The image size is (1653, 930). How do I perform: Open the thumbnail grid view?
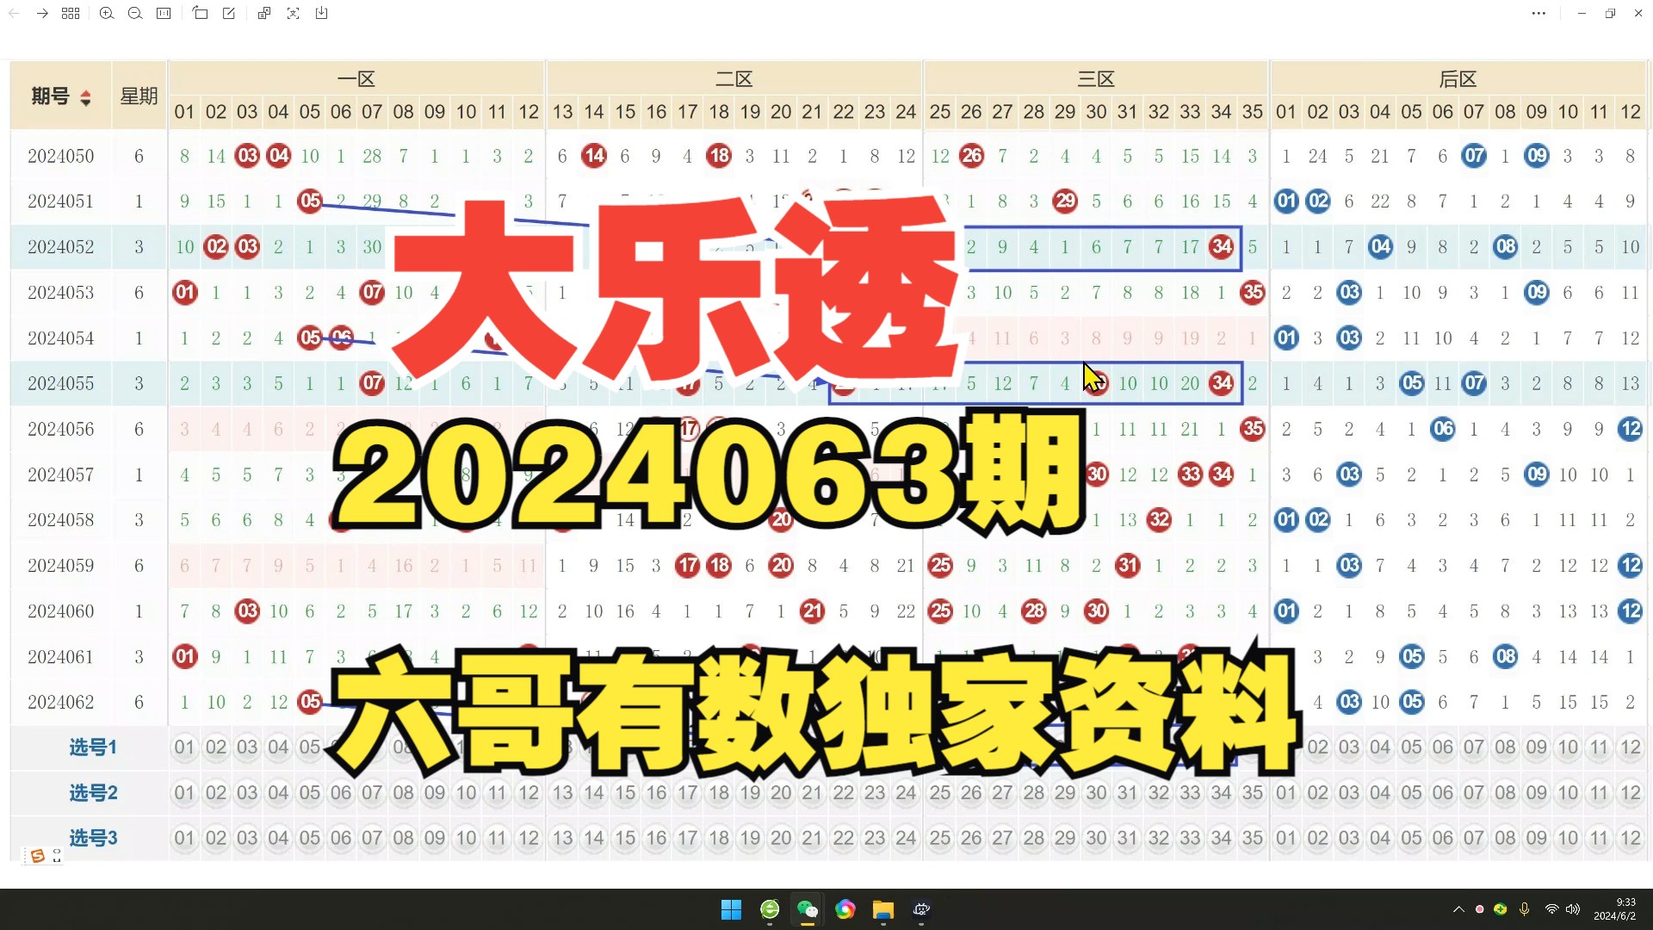pyautogui.click(x=71, y=14)
